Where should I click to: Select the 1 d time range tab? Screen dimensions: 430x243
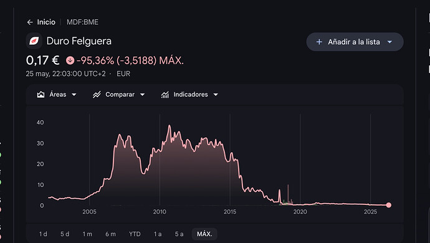43,234
